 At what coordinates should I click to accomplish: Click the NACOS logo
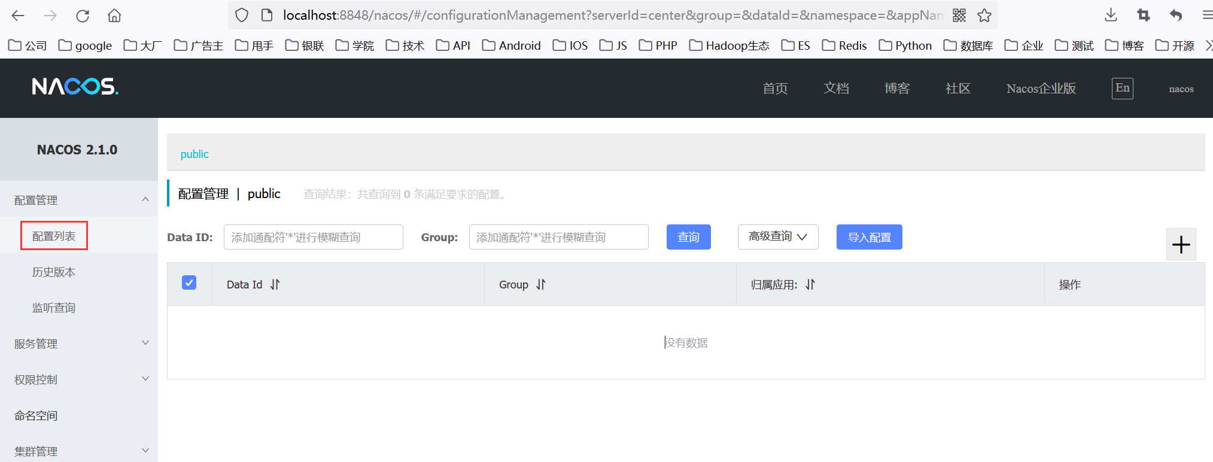pyautogui.click(x=75, y=87)
